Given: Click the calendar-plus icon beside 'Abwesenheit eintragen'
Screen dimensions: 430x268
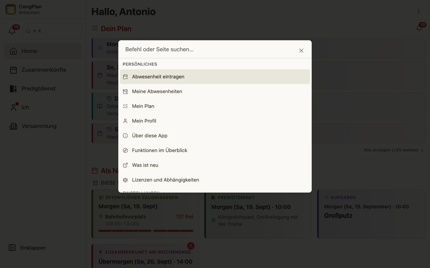Looking at the screenshot, I should [125, 77].
